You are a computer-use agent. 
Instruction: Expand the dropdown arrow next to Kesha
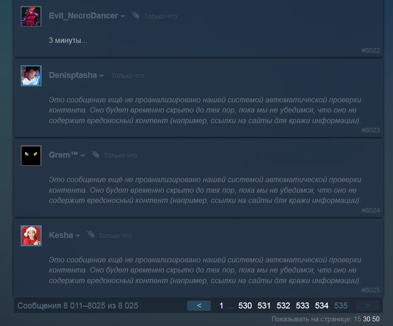77,236
